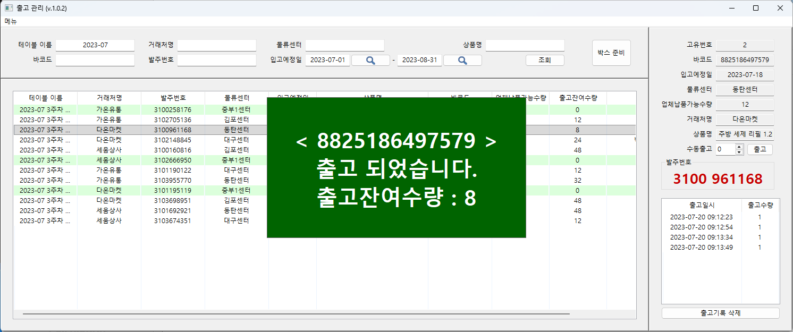Select order row 3101190122

pos(325,171)
